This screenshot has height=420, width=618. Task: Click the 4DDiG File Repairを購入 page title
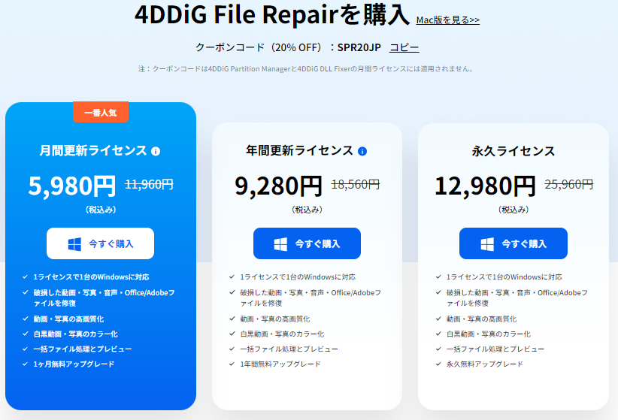(272, 15)
